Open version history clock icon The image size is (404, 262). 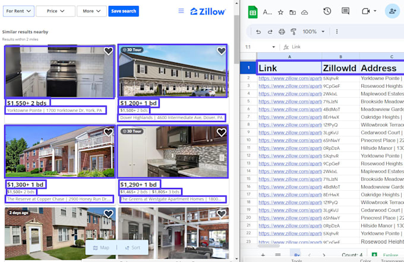(327, 11)
